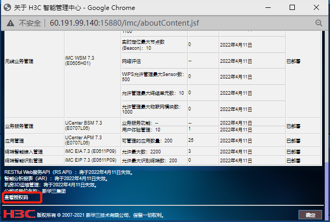
Task: Click the 确定 button
Action: (310, 215)
